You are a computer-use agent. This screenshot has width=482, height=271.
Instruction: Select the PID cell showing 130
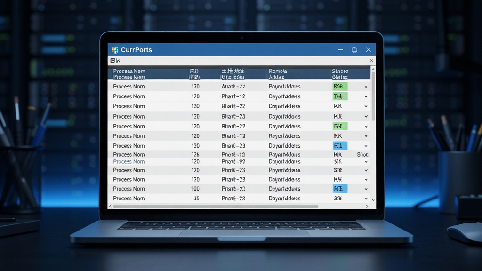[195, 106]
